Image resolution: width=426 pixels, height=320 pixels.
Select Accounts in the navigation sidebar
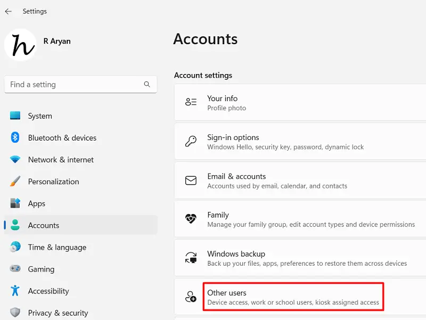pyautogui.click(x=44, y=225)
